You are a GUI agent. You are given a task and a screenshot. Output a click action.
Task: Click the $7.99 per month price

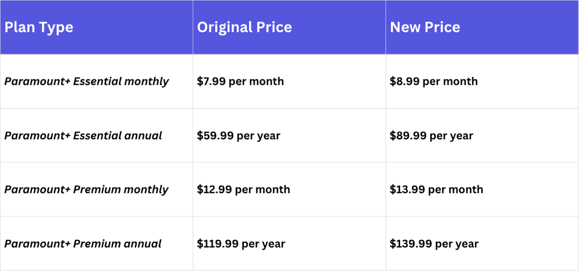240,82
